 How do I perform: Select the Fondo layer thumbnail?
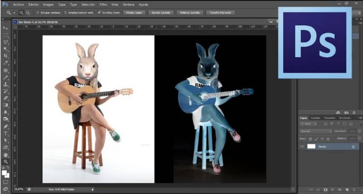[x=311, y=146]
